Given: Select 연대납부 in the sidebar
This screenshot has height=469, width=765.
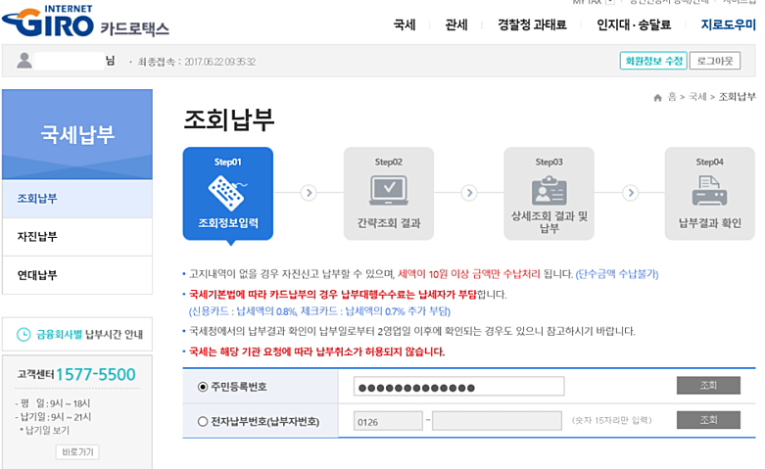Looking at the screenshot, I should [x=77, y=275].
